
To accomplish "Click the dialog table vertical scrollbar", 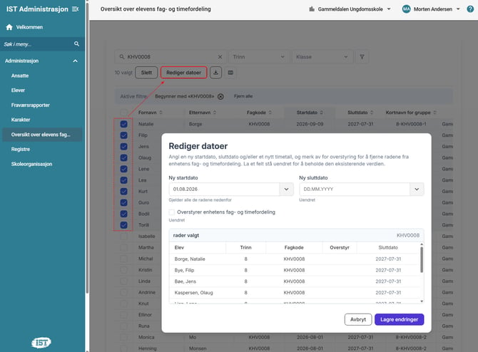I will coord(422,260).
